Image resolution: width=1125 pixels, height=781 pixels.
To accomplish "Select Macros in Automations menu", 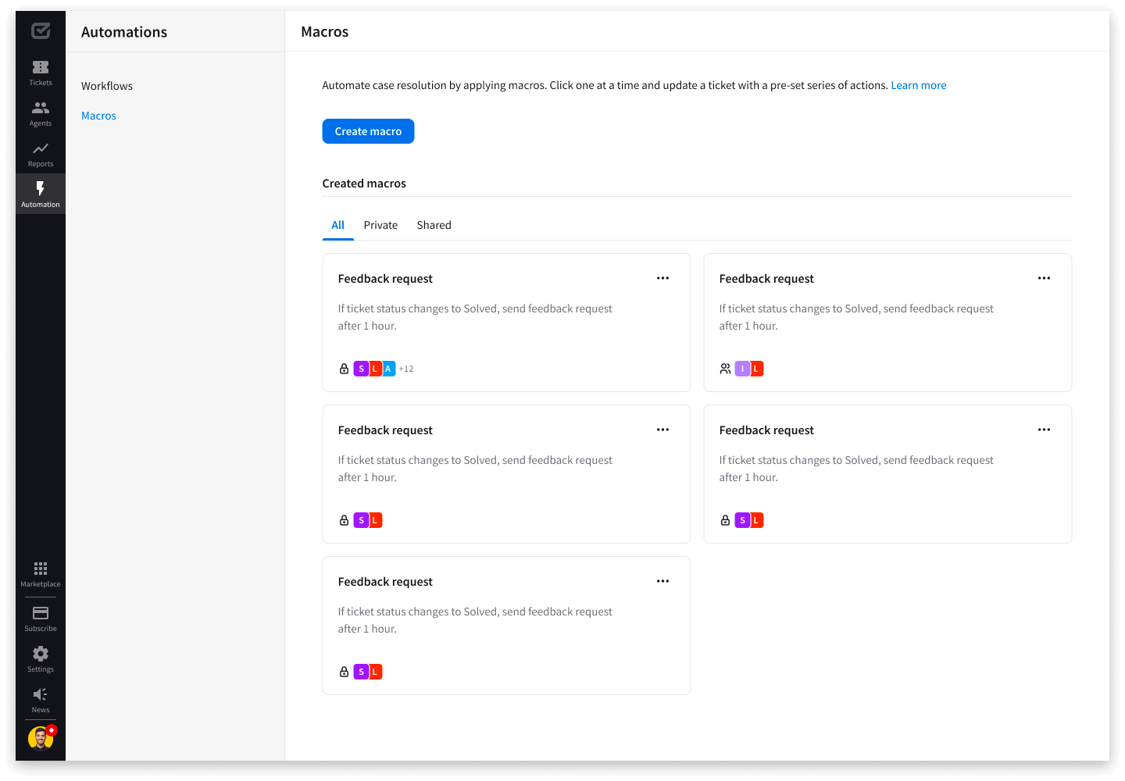I will [x=98, y=116].
